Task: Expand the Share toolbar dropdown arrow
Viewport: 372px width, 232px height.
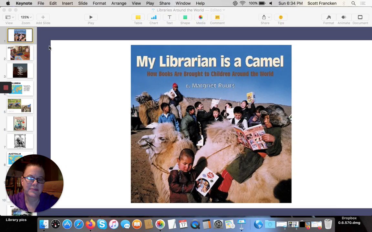Action: pyautogui.click(x=269, y=17)
